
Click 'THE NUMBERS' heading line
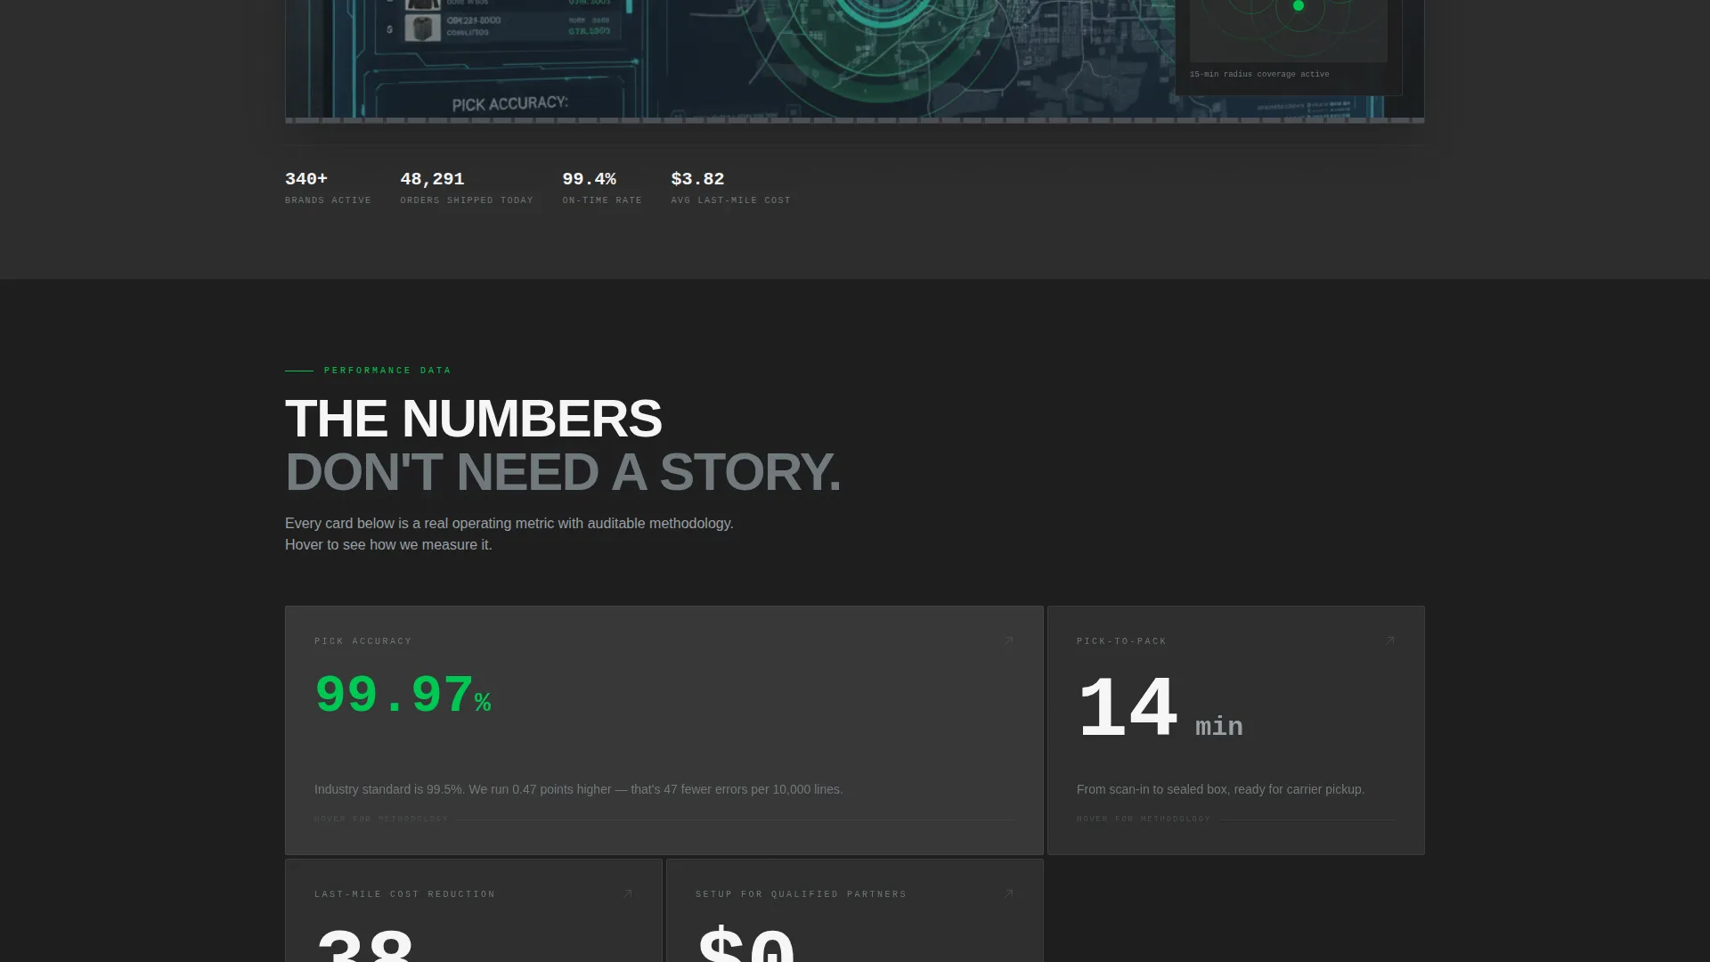tap(473, 419)
